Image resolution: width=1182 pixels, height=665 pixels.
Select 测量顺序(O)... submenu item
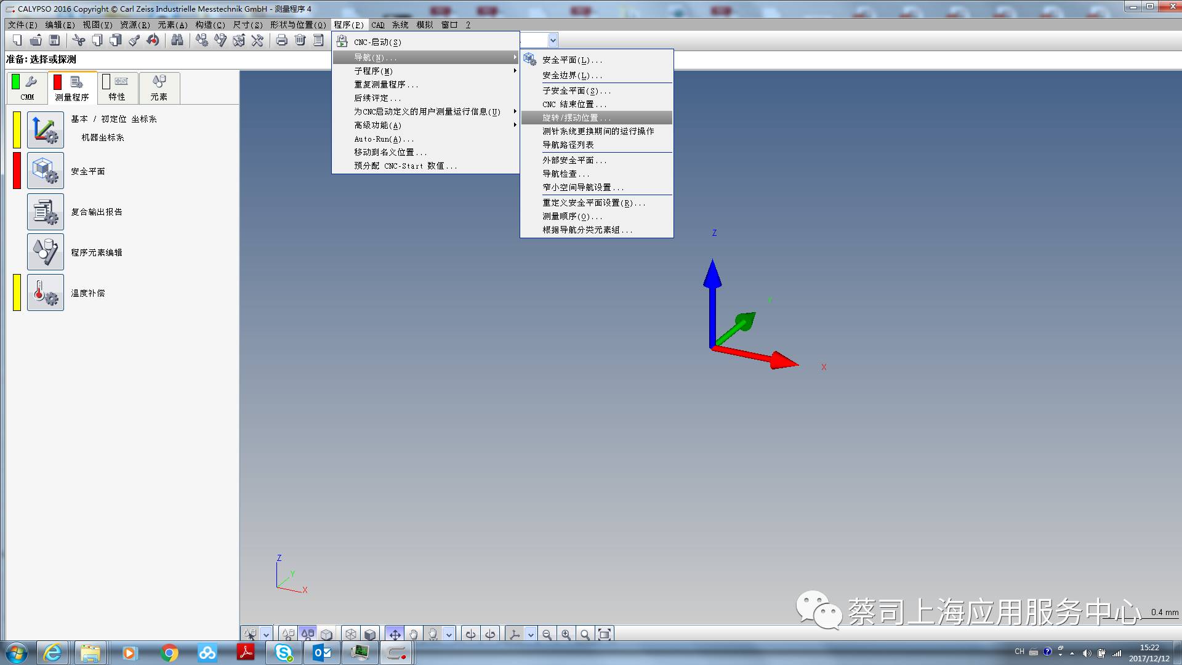(x=597, y=216)
